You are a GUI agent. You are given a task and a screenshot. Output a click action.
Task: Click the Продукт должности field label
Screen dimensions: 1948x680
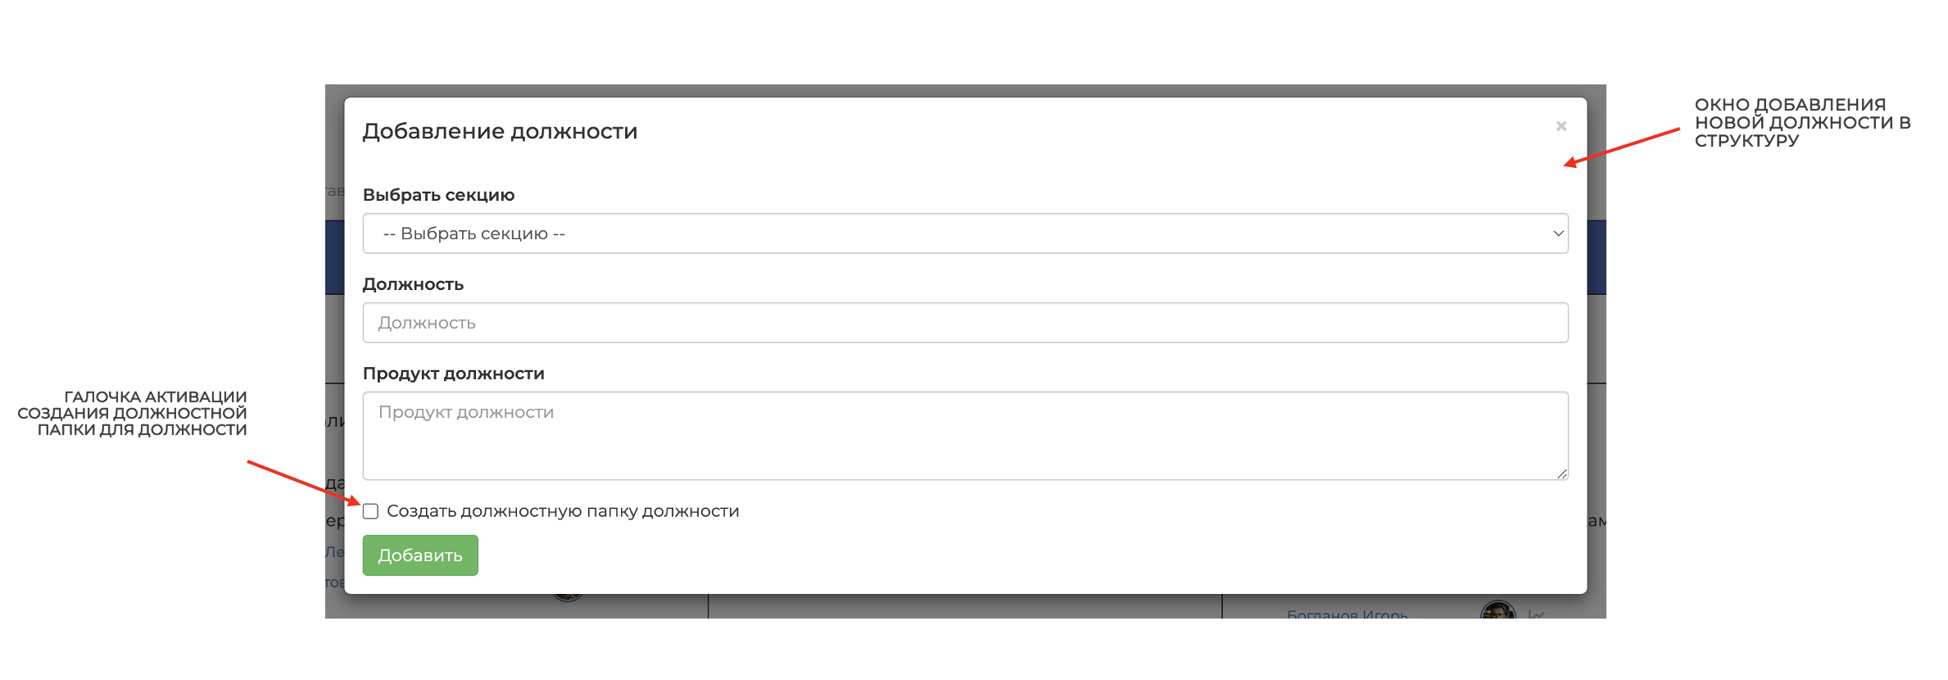click(x=453, y=374)
